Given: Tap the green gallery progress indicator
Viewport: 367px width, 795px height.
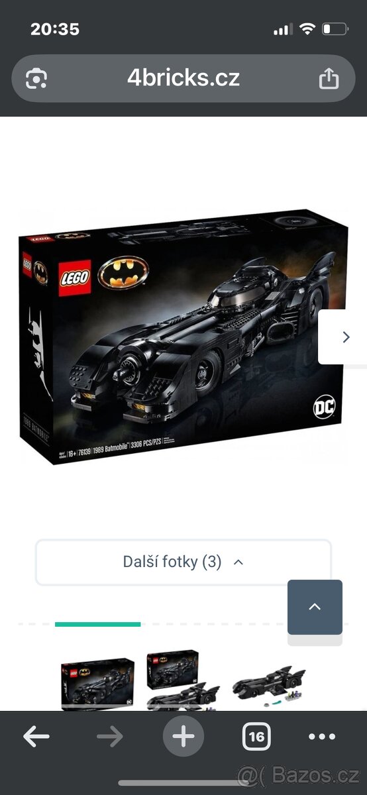Looking at the screenshot, I should click(x=97, y=624).
